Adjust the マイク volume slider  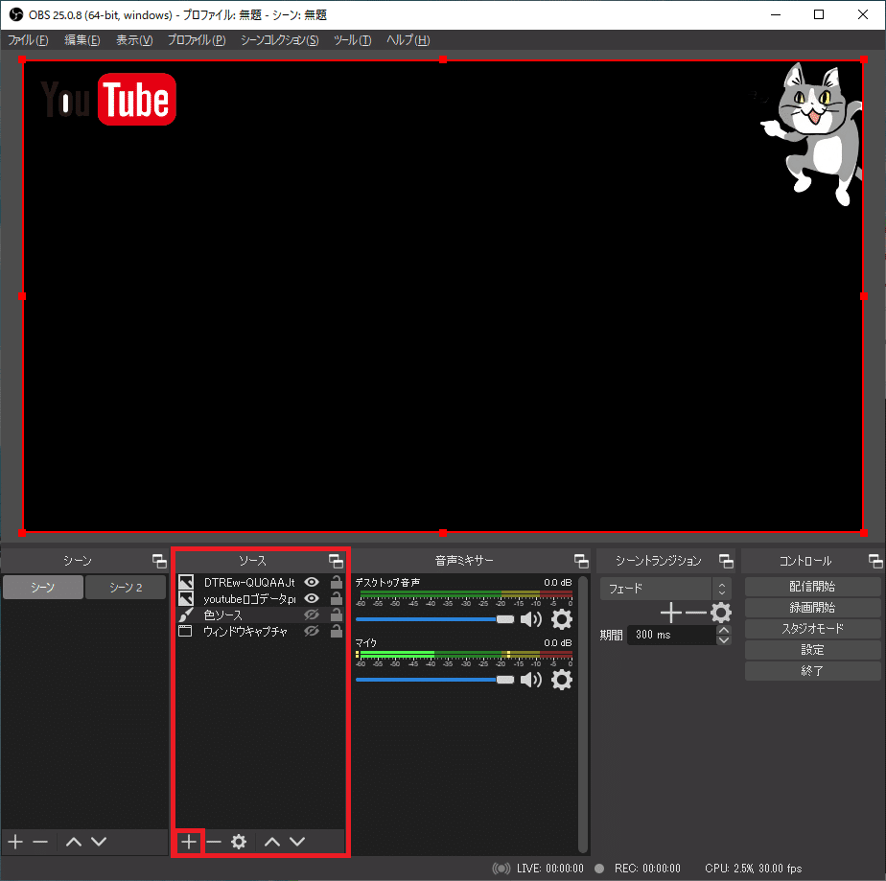click(435, 680)
